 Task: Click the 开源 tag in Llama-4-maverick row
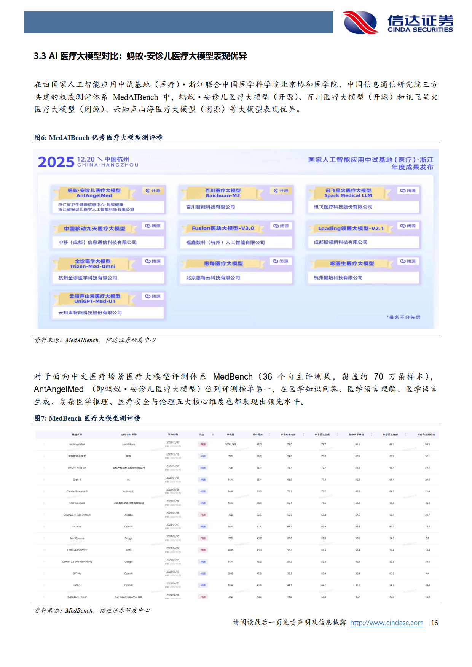click(203, 550)
